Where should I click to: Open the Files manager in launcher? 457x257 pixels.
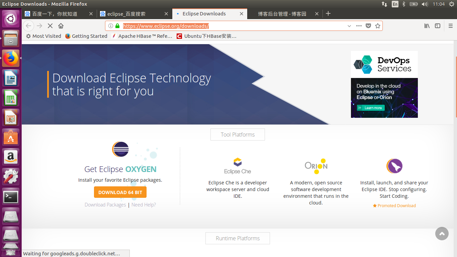11,38
